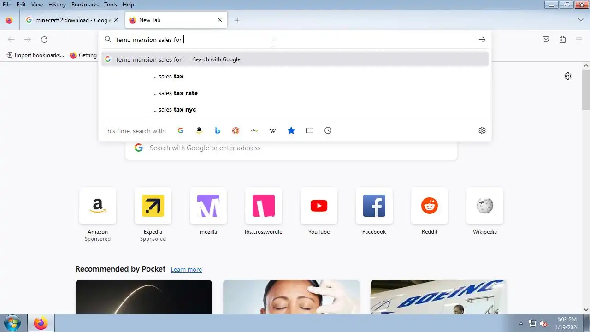Screen dimensions: 590x332
Task: Reload the current page
Action: coord(44,40)
